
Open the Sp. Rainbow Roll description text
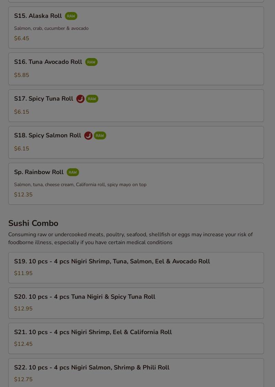(x=80, y=185)
